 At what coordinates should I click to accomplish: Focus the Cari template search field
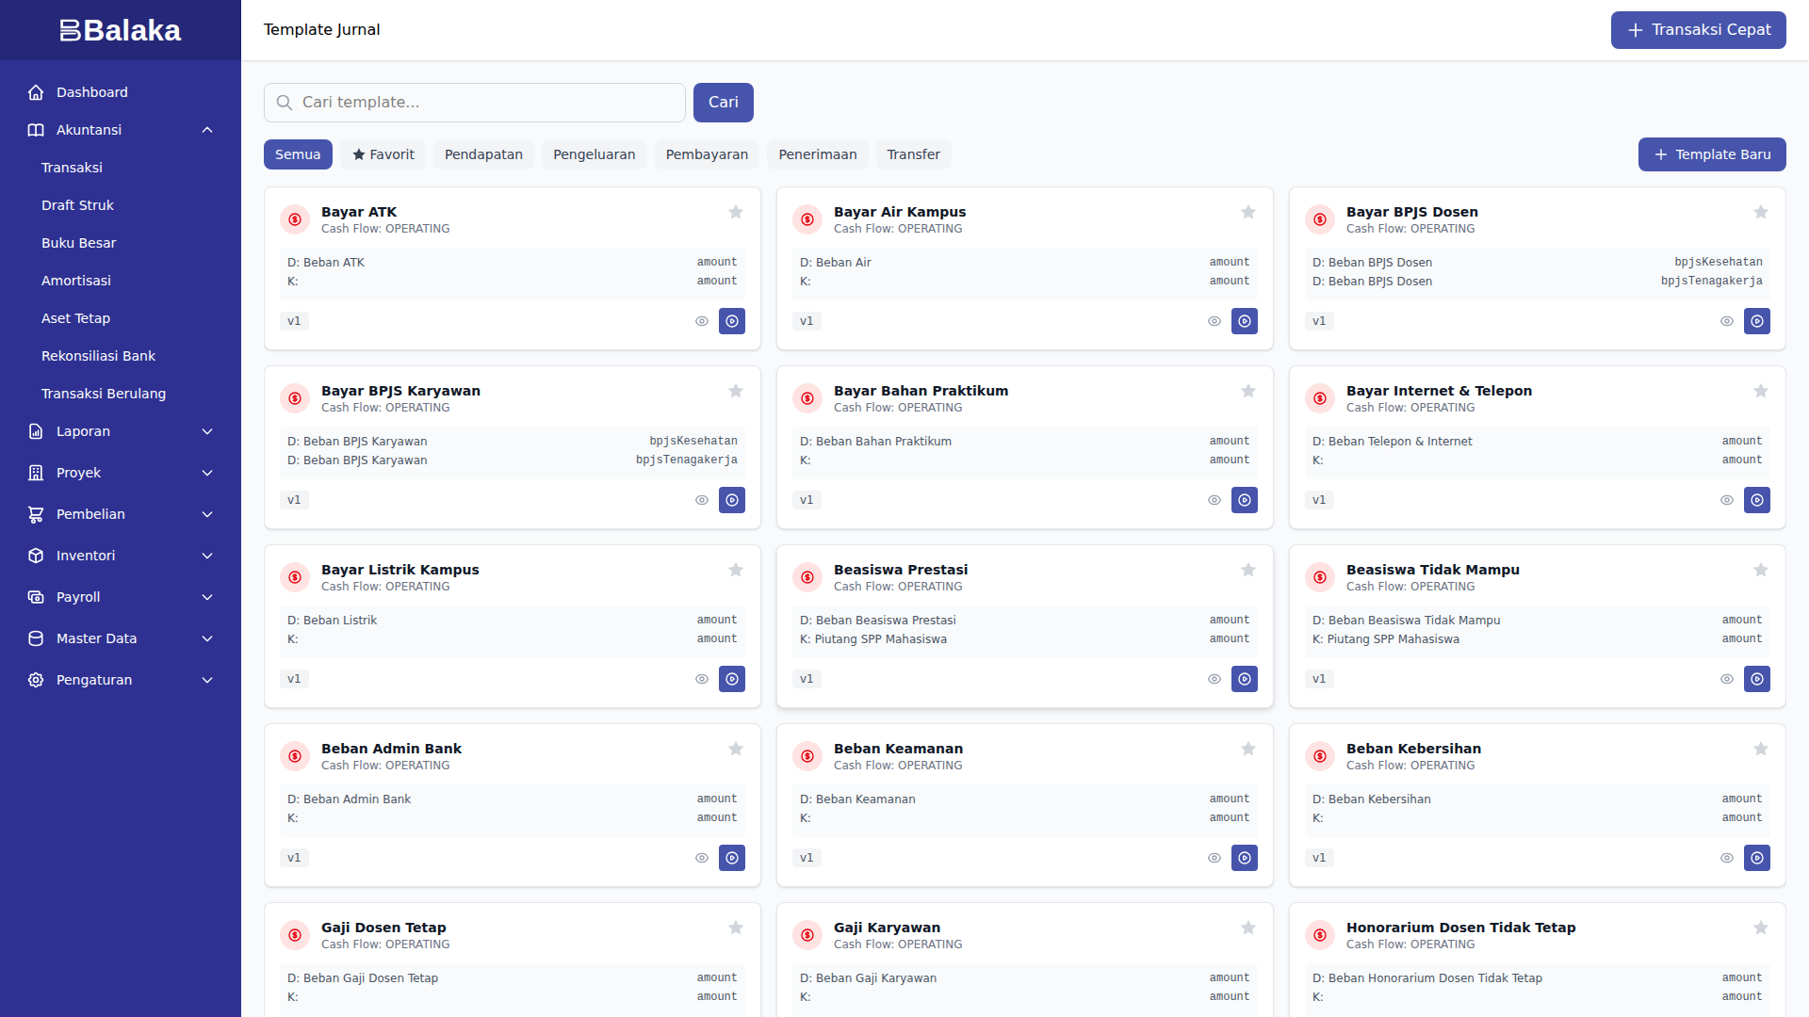point(488,103)
